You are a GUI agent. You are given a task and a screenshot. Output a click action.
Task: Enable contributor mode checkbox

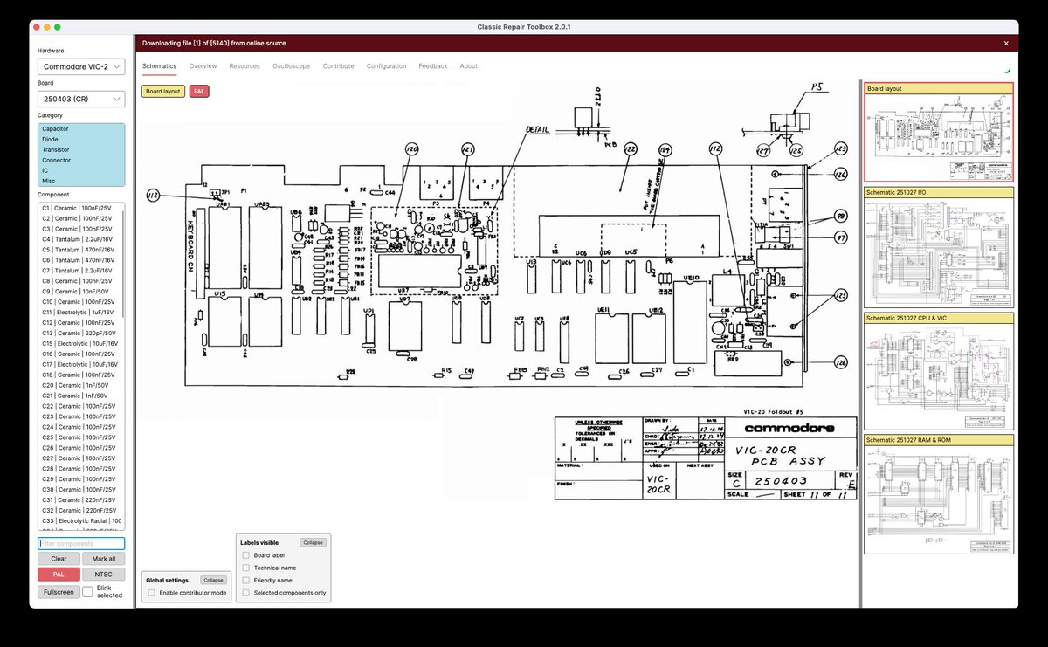pos(152,593)
